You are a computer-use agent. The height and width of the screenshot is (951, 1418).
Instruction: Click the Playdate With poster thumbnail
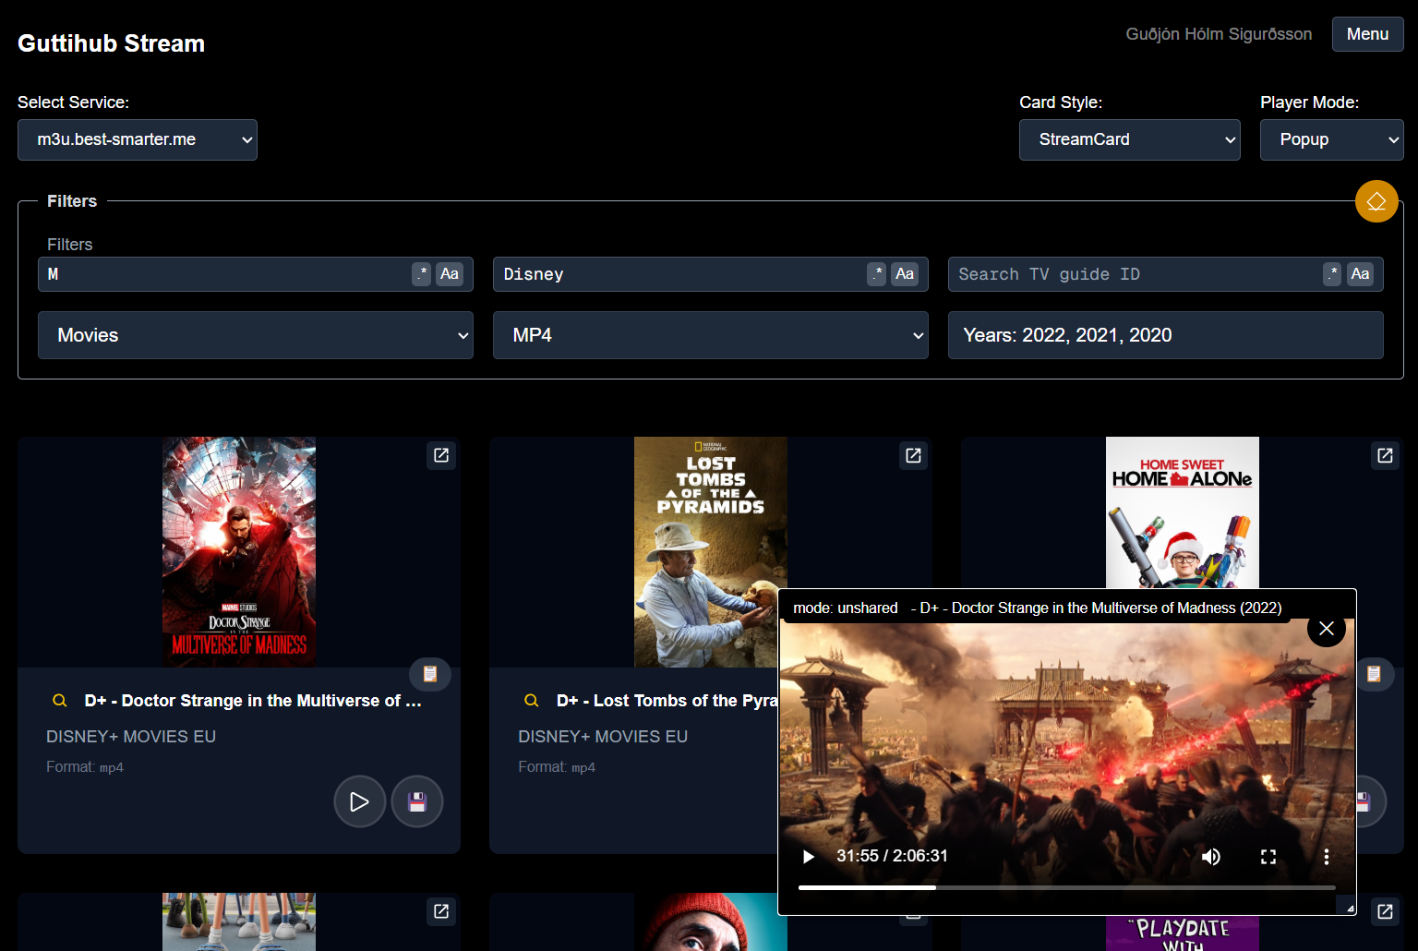pos(1183,932)
